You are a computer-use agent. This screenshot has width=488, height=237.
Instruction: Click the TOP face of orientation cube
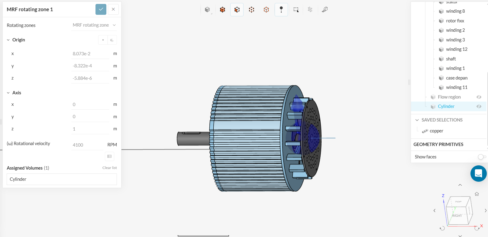pyautogui.click(x=458, y=202)
